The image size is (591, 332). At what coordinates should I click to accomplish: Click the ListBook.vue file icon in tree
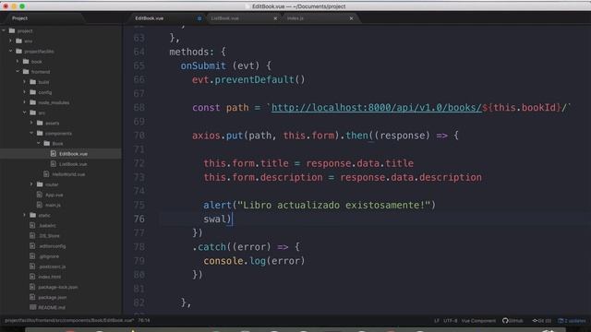point(54,164)
